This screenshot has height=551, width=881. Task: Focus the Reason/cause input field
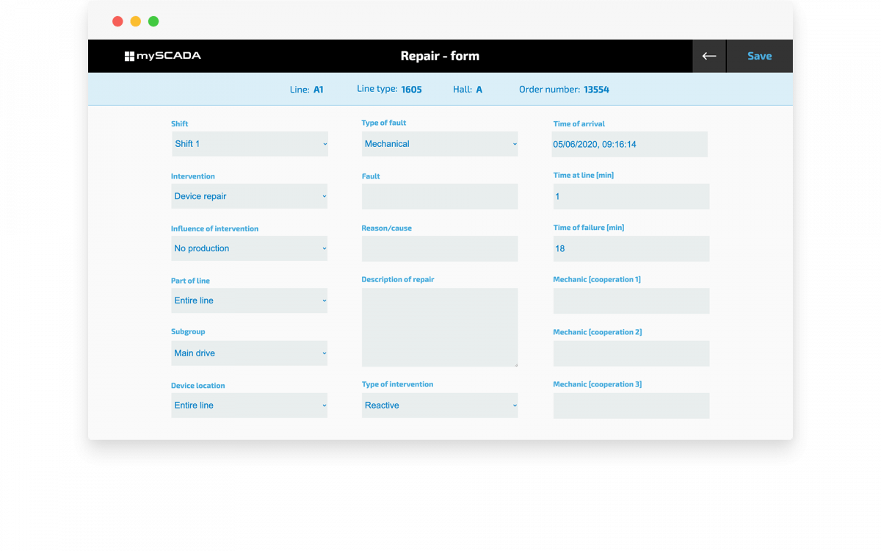pyautogui.click(x=440, y=248)
